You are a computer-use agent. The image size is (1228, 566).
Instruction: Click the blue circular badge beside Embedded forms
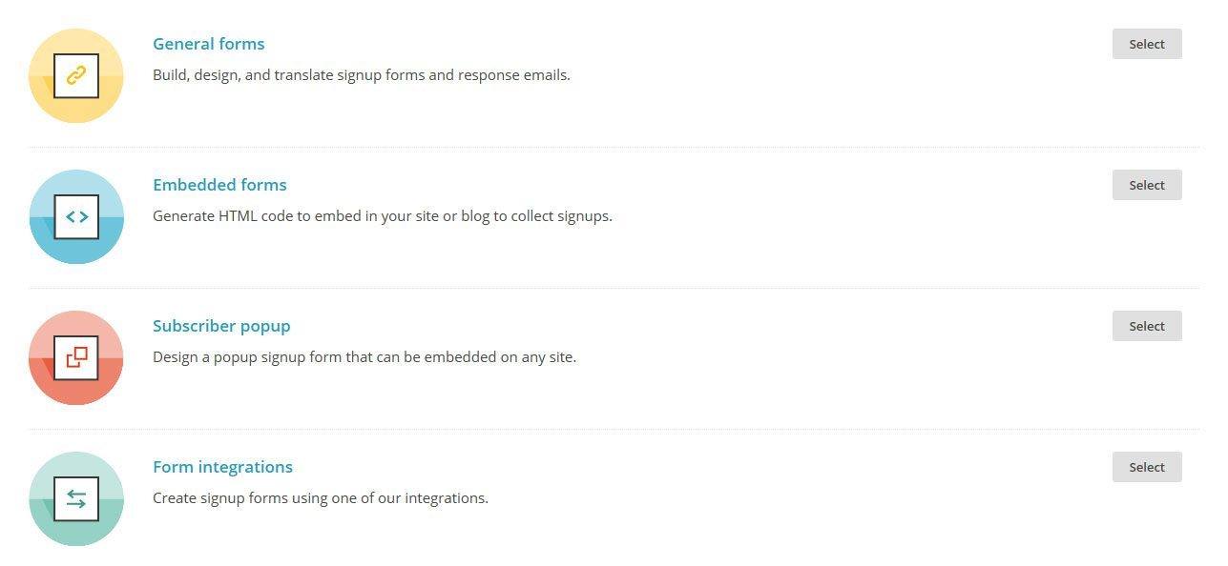tap(76, 216)
